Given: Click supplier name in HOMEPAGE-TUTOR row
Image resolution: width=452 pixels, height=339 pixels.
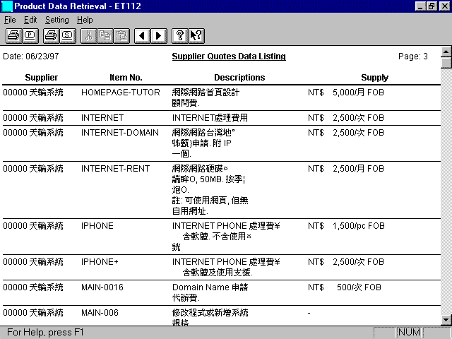Looking at the screenshot, I should tap(47, 93).
